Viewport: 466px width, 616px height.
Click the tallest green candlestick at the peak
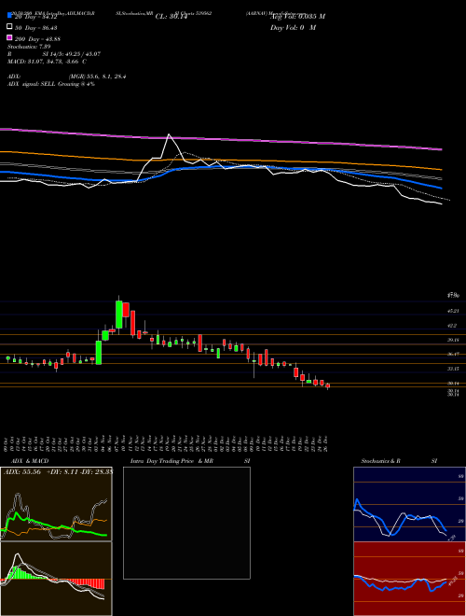click(x=119, y=315)
